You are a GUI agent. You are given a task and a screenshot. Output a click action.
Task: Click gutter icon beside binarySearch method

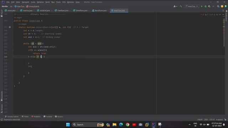(10, 27)
